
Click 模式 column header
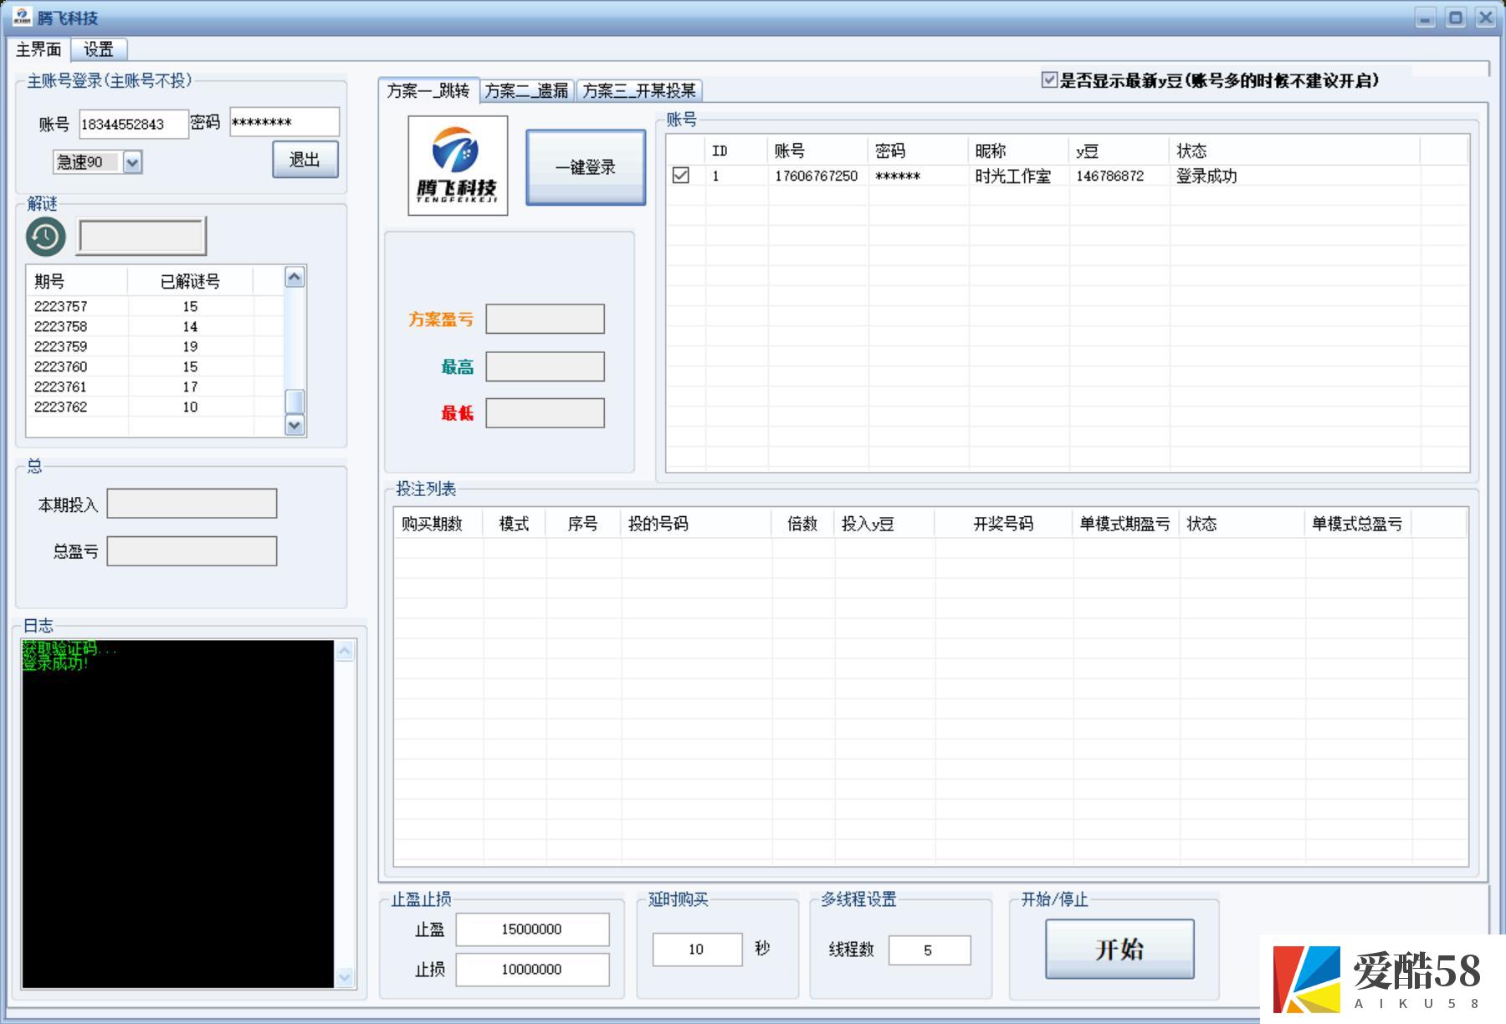pyautogui.click(x=515, y=524)
